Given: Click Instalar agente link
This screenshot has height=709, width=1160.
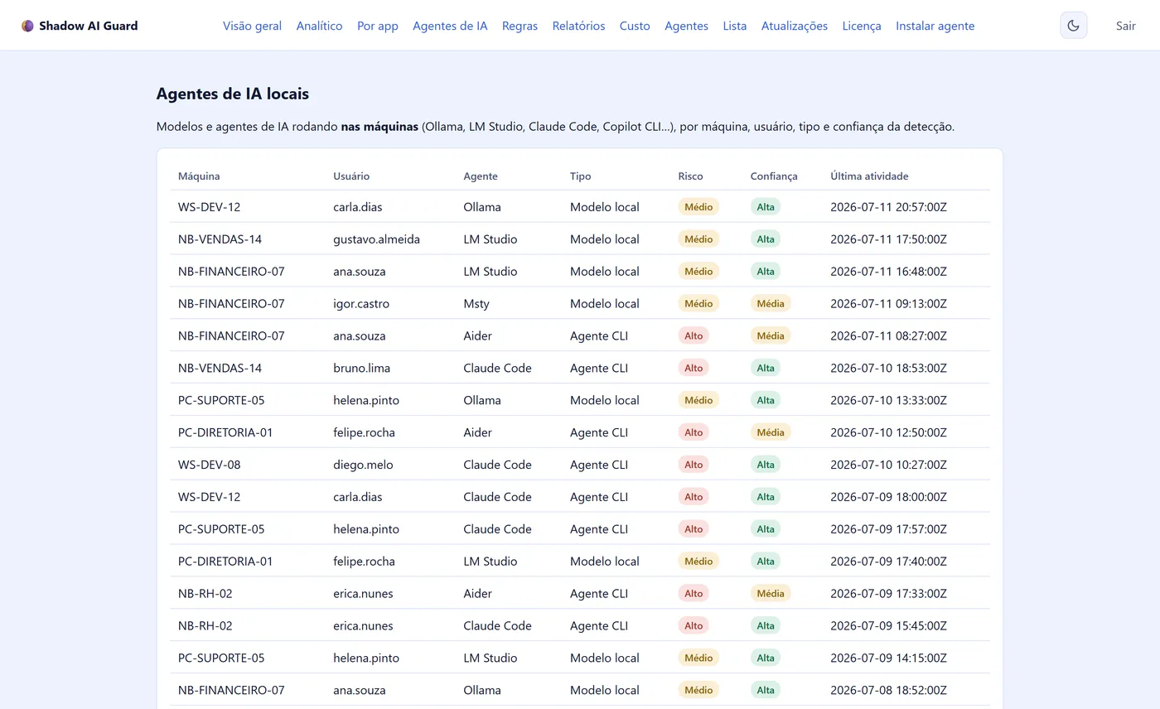Looking at the screenshot, I should [x=935, y=26].
